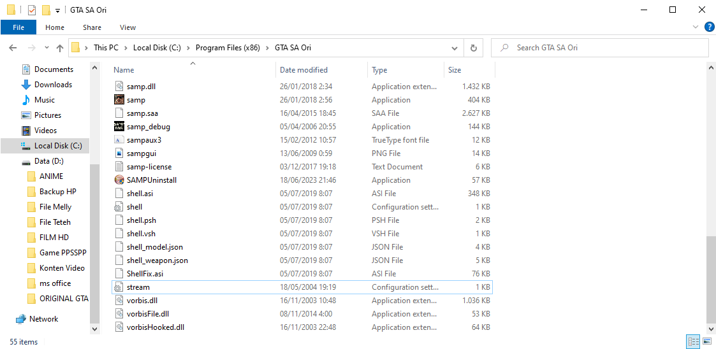
Task: Click the SAMPUninstall application icon
Action: click(x=119, y=180)
